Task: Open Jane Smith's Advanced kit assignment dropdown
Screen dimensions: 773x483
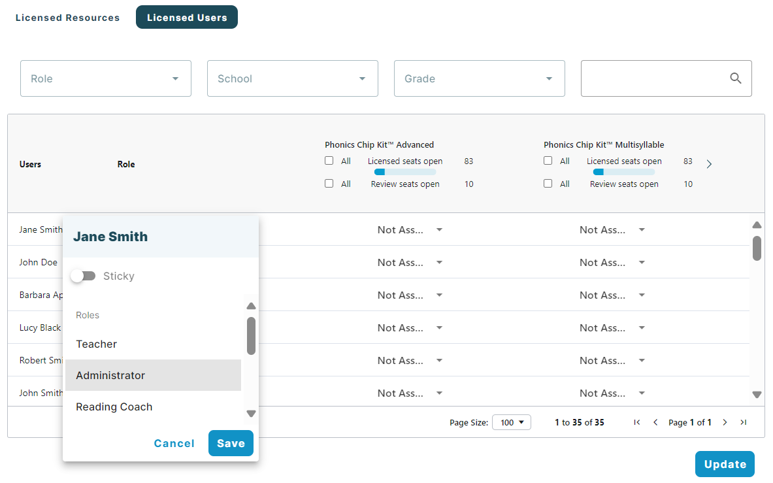Action: 410,229
